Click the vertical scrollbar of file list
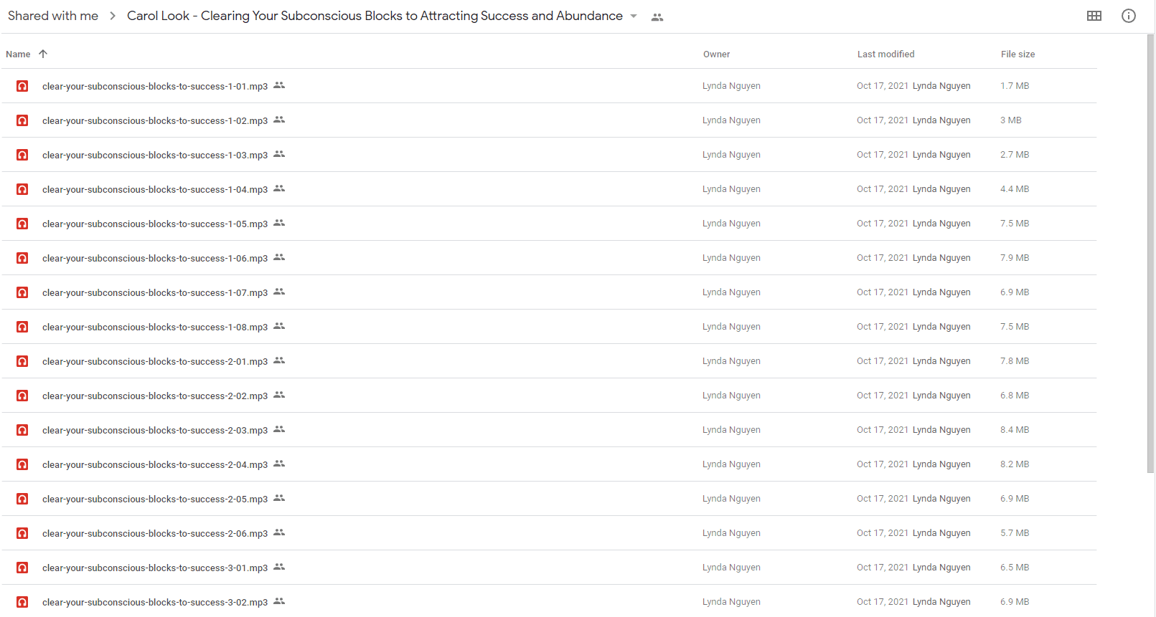This screenshot has width=1156, height=617. point(1150,254)
